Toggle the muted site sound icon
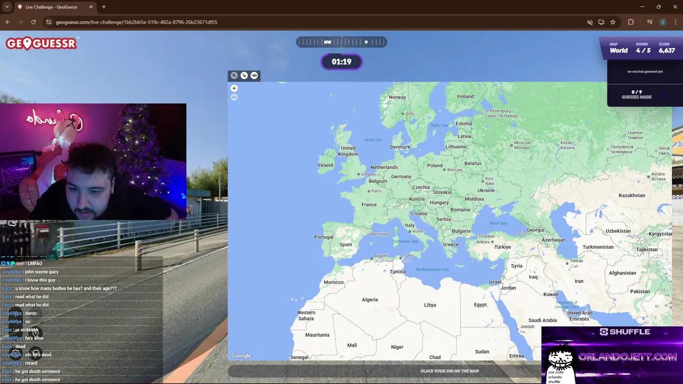 pos(590,22)
